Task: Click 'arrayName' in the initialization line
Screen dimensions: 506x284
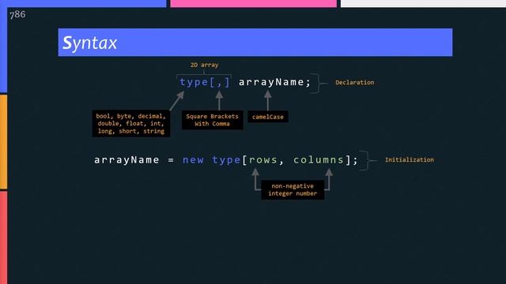Action: coord(126,160)
